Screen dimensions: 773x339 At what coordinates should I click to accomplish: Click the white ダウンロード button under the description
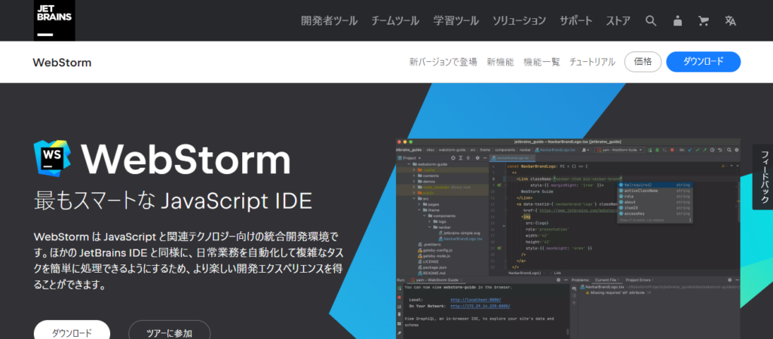[x=72, y=331]
